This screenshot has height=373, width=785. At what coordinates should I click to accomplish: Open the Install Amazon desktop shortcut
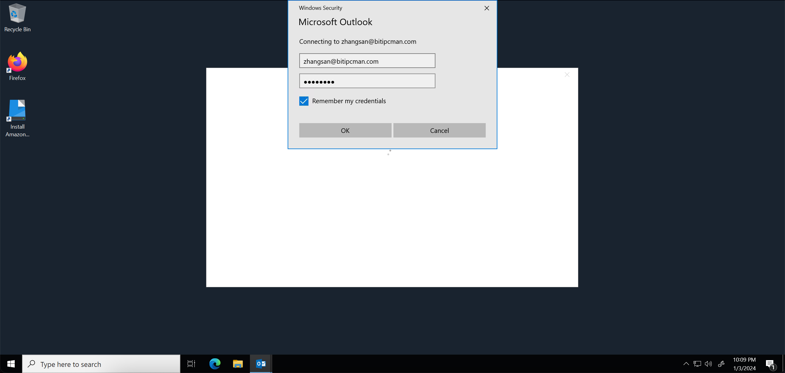click(17, 118)
